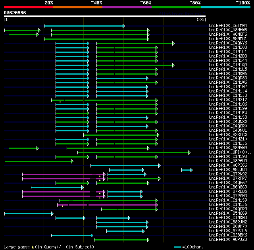Select the UniRef100_C1M210 label
This screenshot has width=254, height=250.
tap(228, 139)
